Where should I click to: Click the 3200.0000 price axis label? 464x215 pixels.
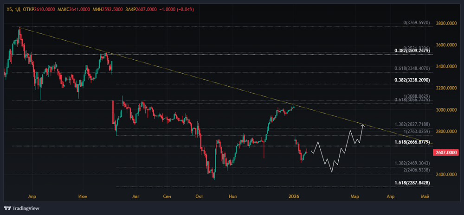point(447,88)
